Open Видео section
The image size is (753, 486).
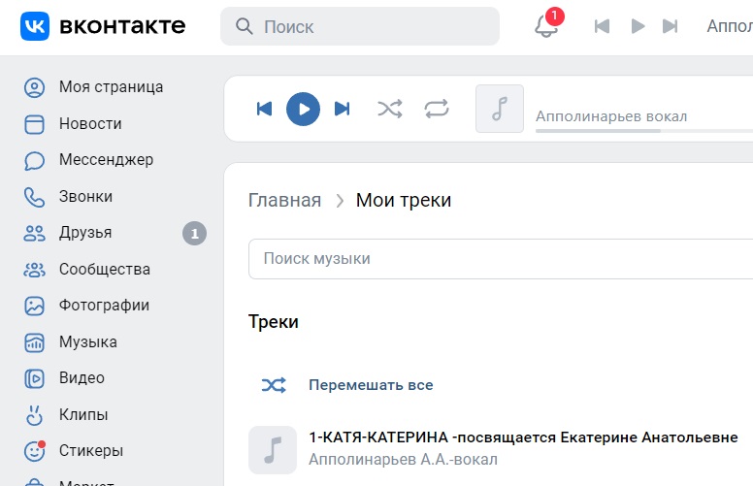point(82,378)
